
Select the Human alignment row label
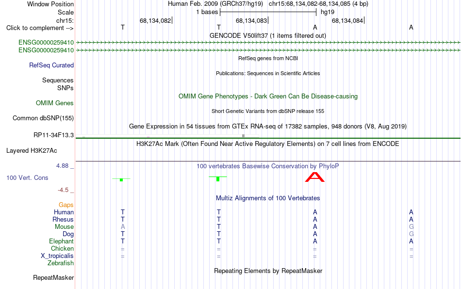64,212
